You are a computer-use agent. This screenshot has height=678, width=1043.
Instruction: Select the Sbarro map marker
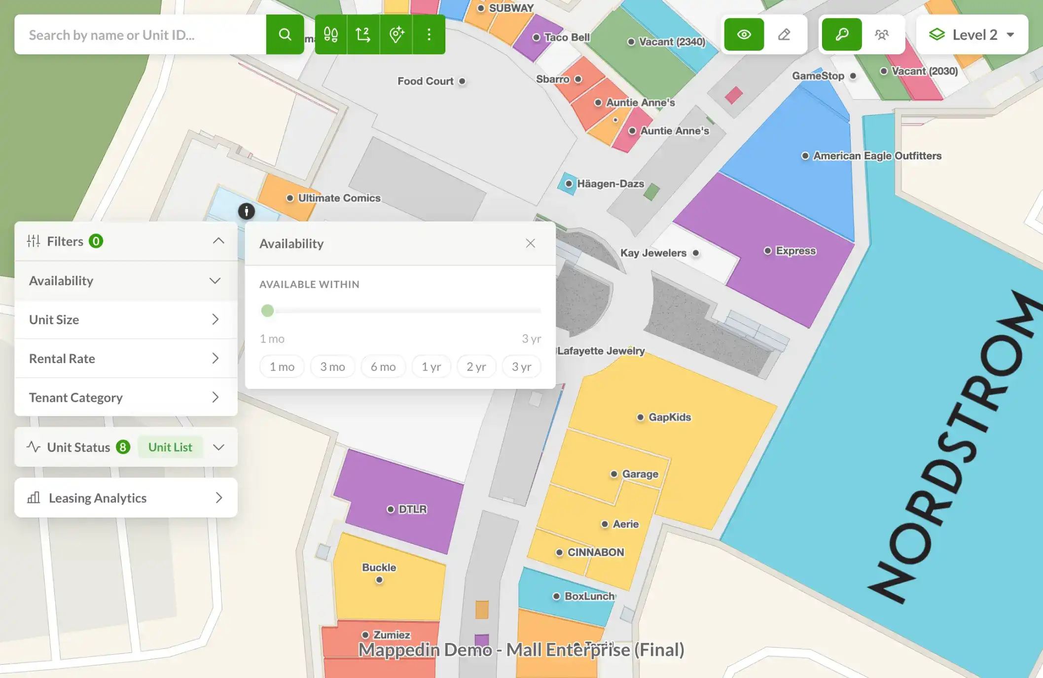click(578, 79)
